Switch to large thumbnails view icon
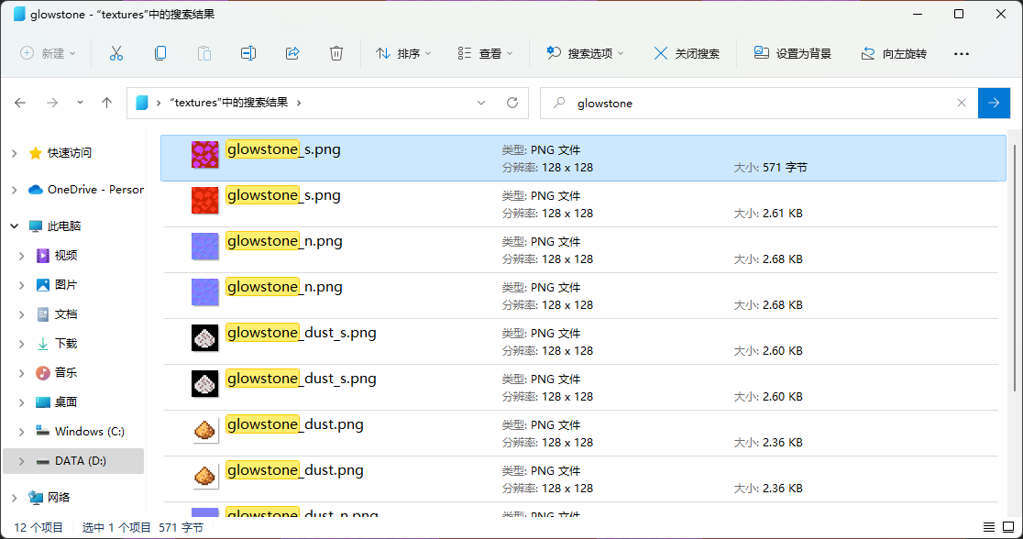Screen dimensions: 1023x539 click(1008, 526)
